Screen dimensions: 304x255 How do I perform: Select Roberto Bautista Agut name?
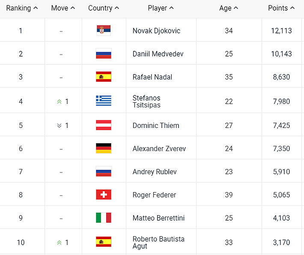(x=158, y=242)
